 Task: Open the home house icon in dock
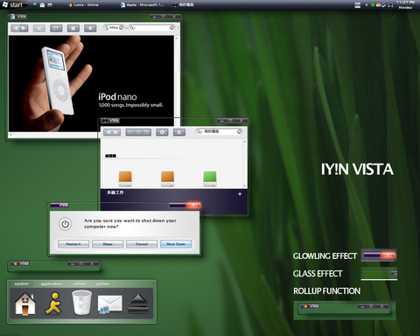click(x=25, y=304)
